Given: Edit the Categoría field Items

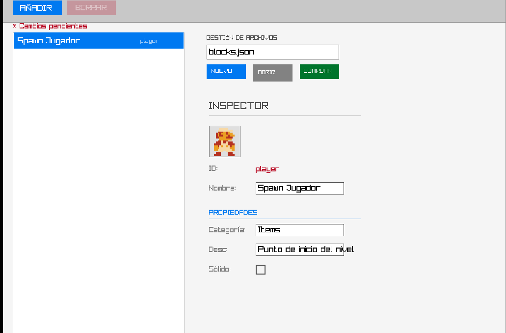Looking at the screenshot, I should [x=299, y=230].
